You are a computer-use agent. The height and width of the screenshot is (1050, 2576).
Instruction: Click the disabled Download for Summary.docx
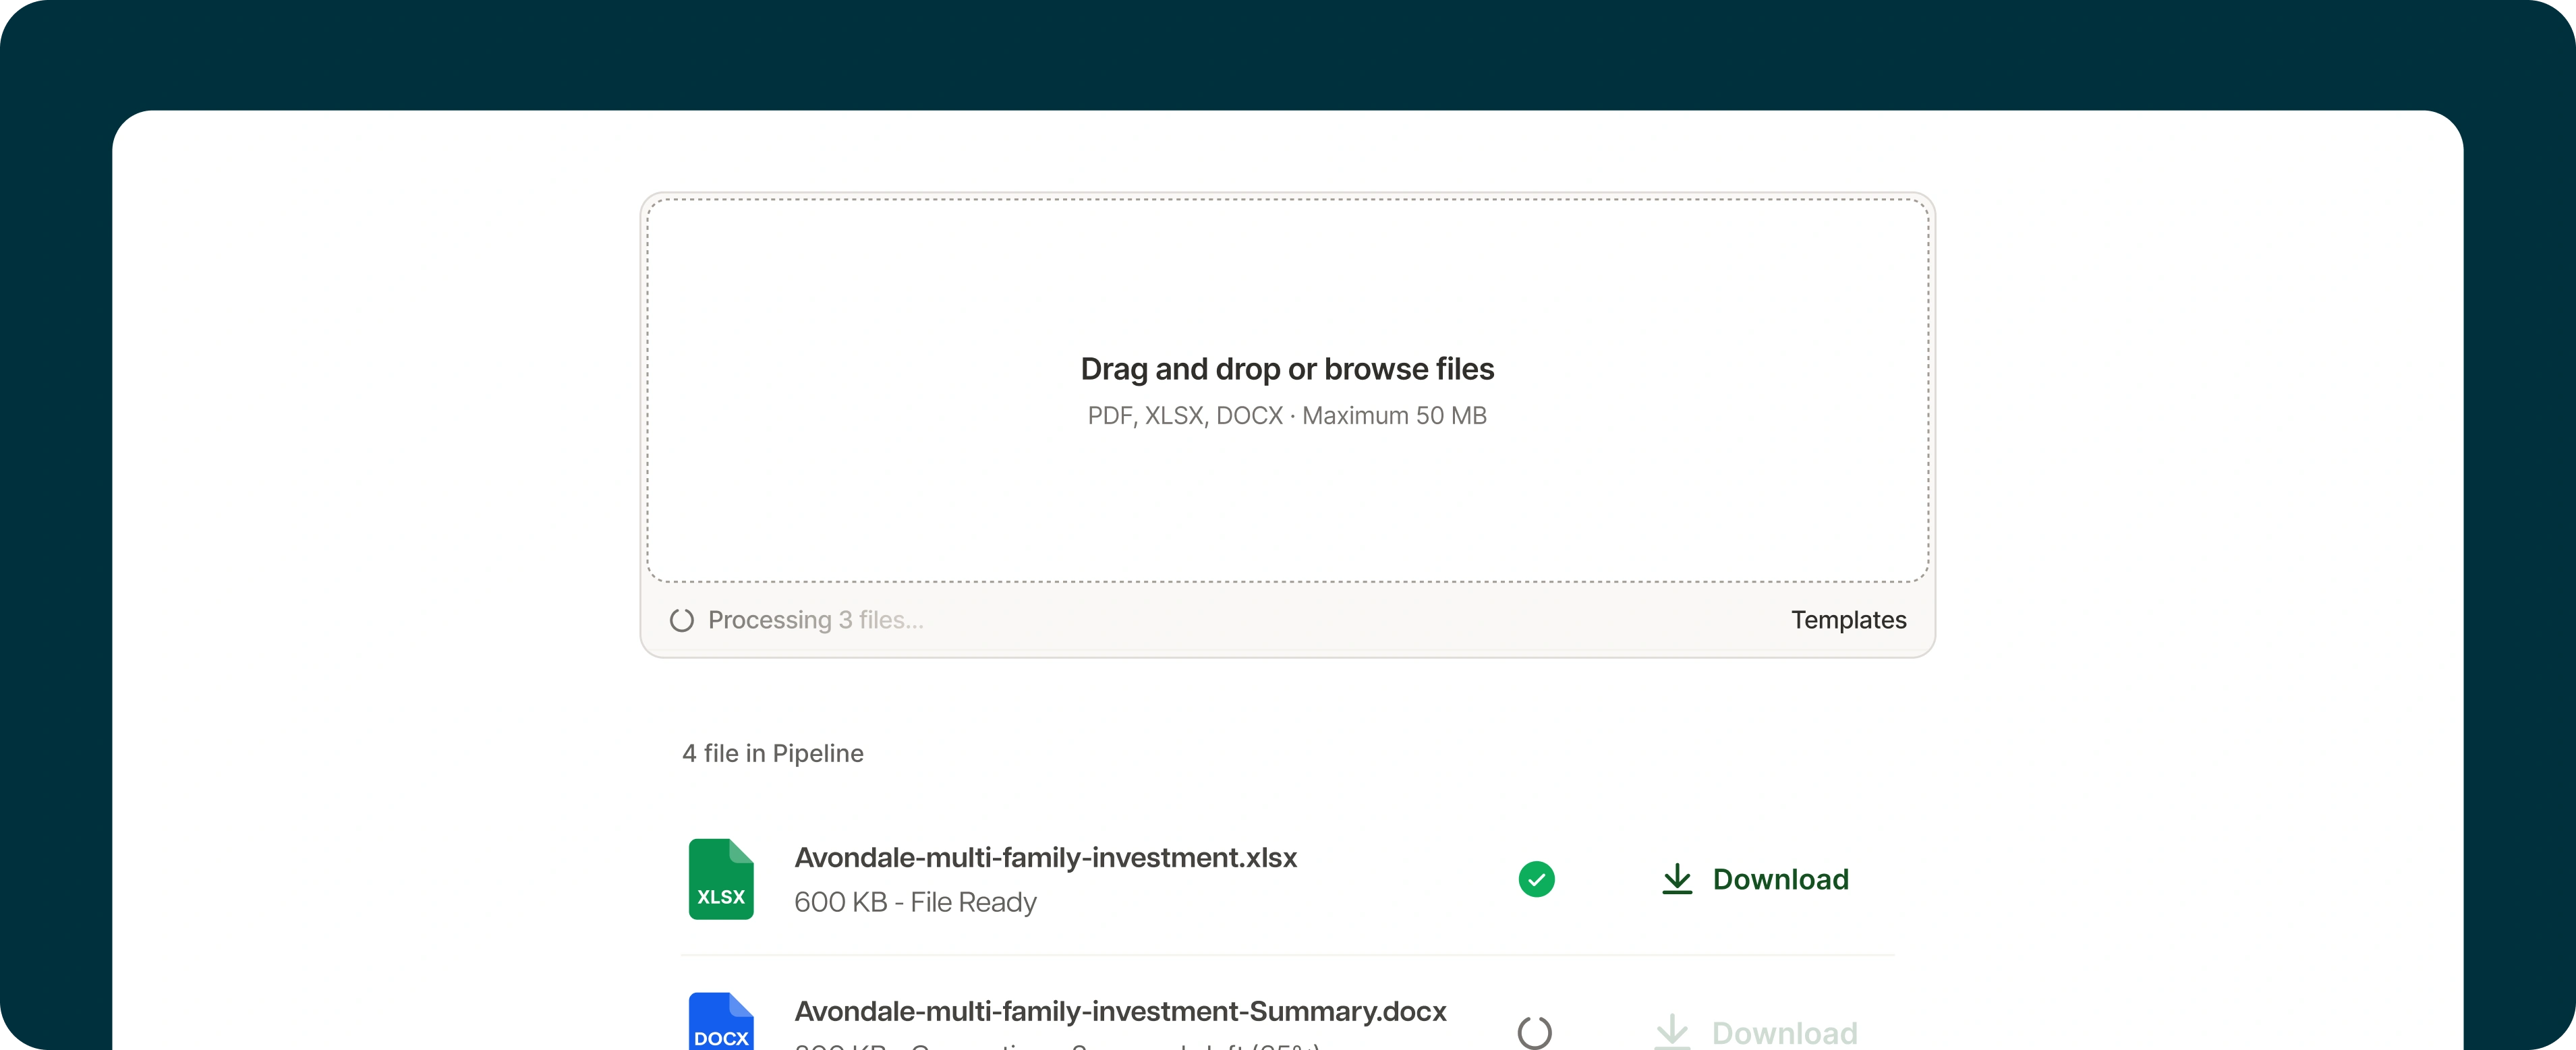point(1756,1032)
